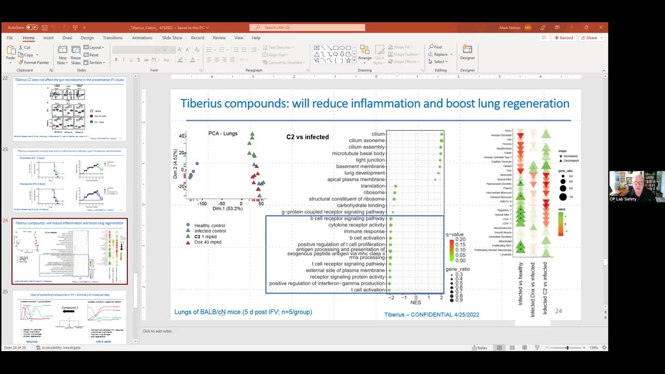665x374 pixels.
Task: Activate the Format Painter
Action: pos(34,62)
